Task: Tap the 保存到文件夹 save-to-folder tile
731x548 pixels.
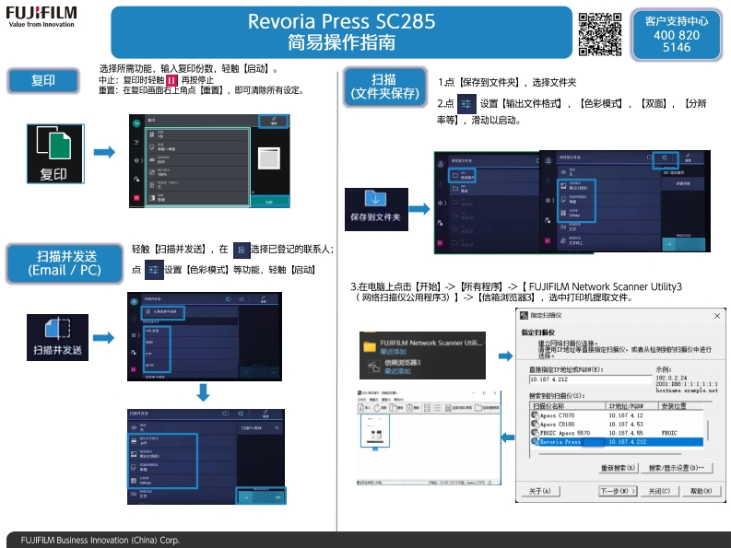Action: (x=374, y=209)
